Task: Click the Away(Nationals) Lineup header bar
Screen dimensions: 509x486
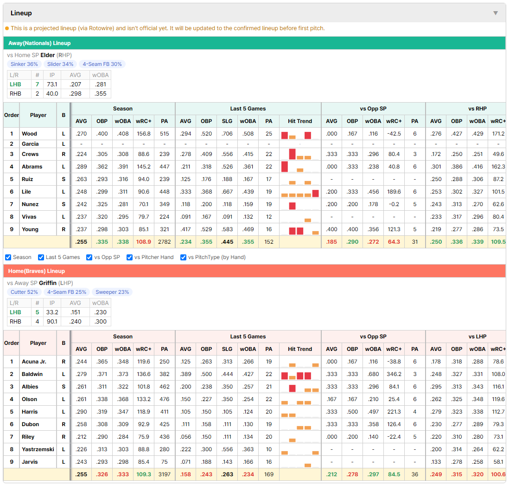Action: click(x=254, y=43)
